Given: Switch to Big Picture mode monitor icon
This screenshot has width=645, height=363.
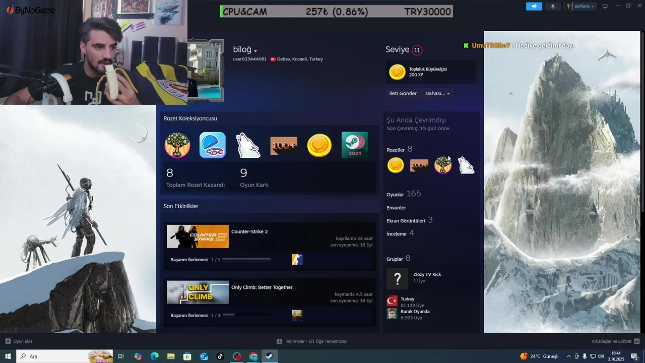Looking at the screenshot, I should tap(605, 6).
